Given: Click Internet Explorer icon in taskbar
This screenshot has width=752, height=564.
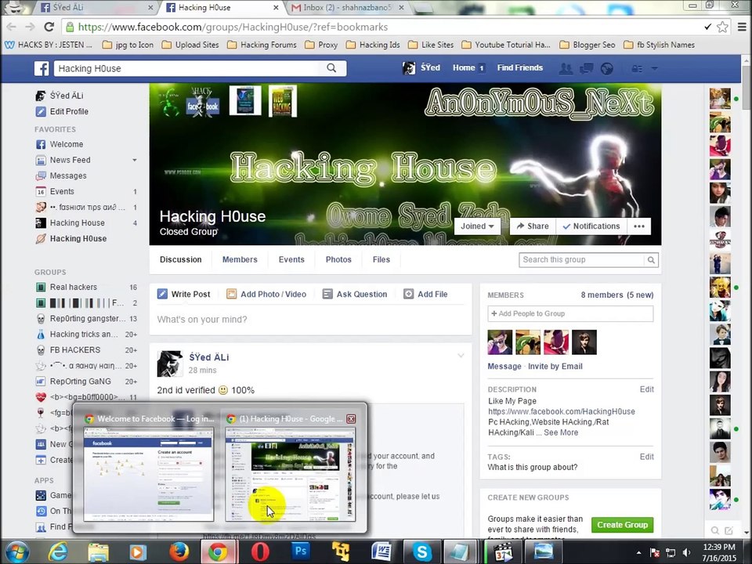Looking at the screenshot, I should [59, 552].
